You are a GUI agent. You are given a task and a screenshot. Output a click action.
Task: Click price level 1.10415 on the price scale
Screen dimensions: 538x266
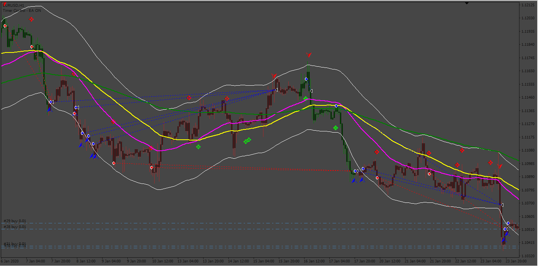(527, 243)
